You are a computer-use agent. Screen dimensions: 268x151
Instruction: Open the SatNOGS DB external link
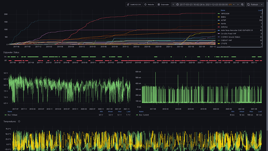tap(134, 5)
